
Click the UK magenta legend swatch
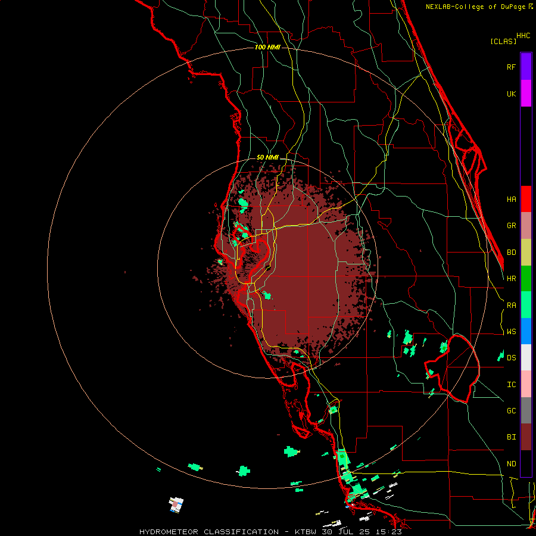click(x=526, y=94)
